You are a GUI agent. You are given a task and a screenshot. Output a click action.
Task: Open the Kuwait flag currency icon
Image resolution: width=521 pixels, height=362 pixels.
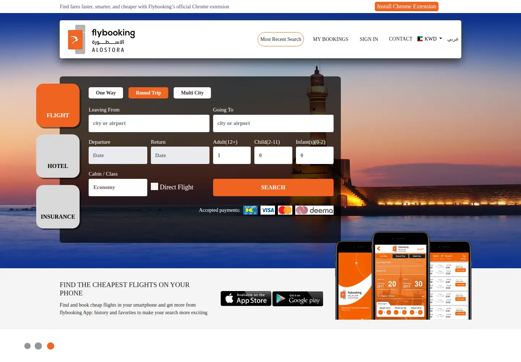[x=420, y=39]
